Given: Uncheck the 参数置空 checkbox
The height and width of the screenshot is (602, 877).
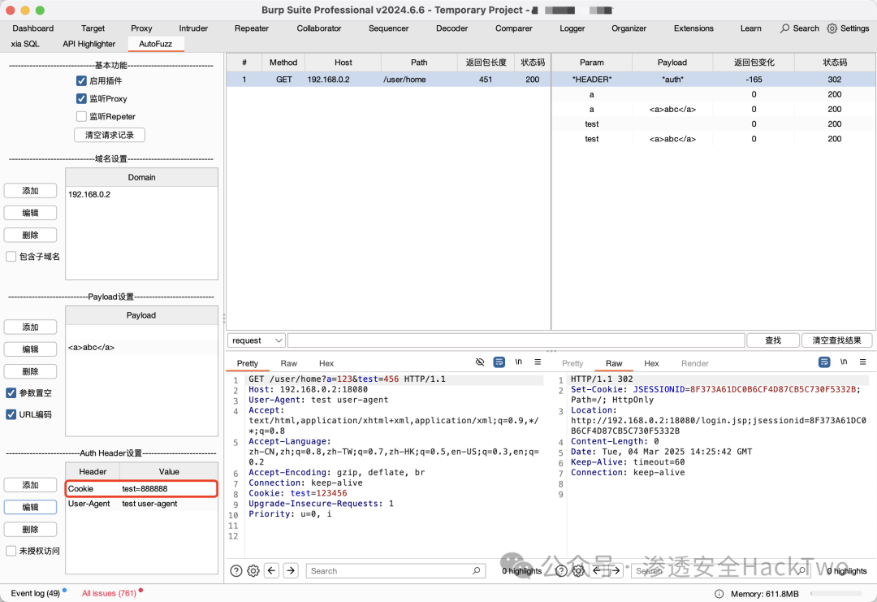Looking at the screenshot, I should point(11,392).
